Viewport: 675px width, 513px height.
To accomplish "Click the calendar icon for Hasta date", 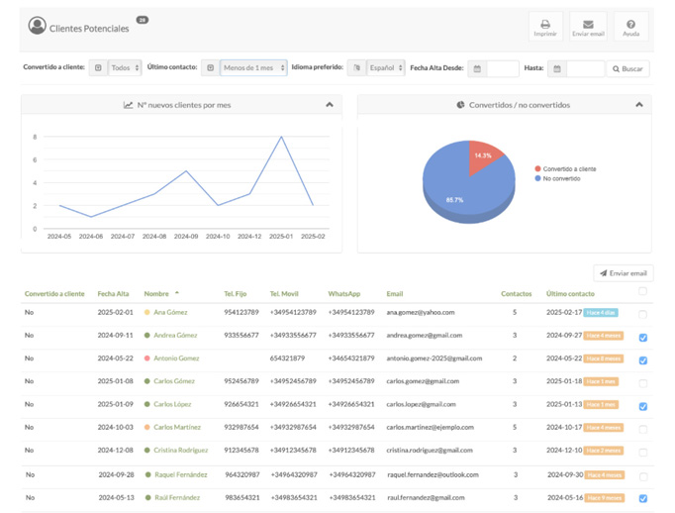I will pos(557,69).
